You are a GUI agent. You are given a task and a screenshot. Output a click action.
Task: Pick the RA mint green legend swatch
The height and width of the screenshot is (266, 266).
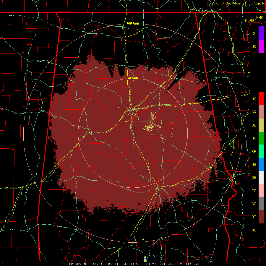point(261,151)
